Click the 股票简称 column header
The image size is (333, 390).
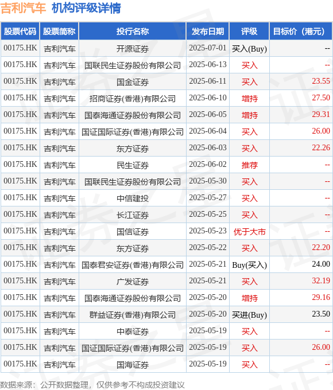tap(59, 32)
